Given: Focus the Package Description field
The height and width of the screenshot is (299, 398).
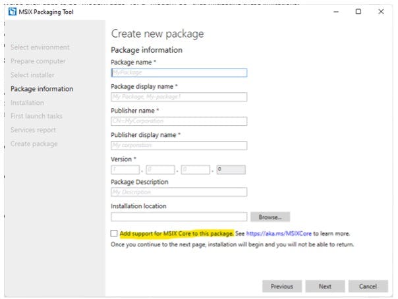Looking at the screenshot, I should point(179,192).
